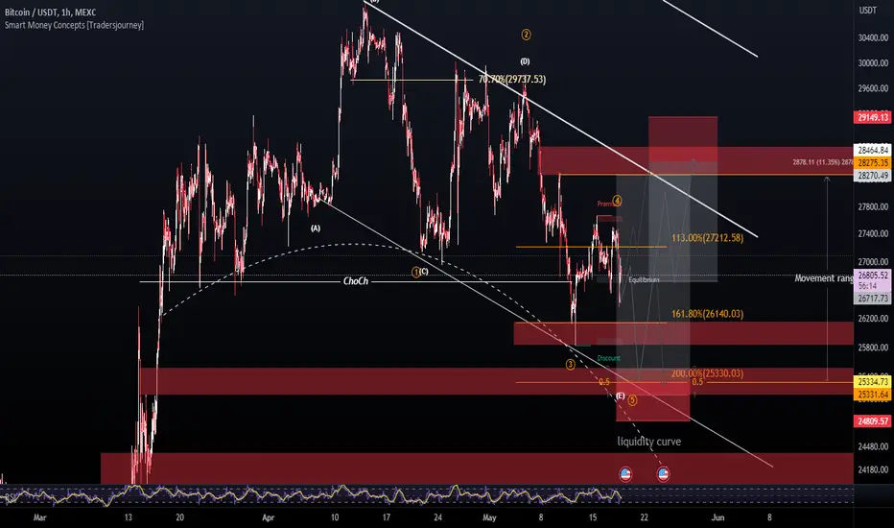
Task: Select the (C) wave label
Action: [x=424, y=272]
